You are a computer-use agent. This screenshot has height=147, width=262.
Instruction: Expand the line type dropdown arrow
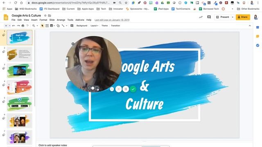(66, 26)
